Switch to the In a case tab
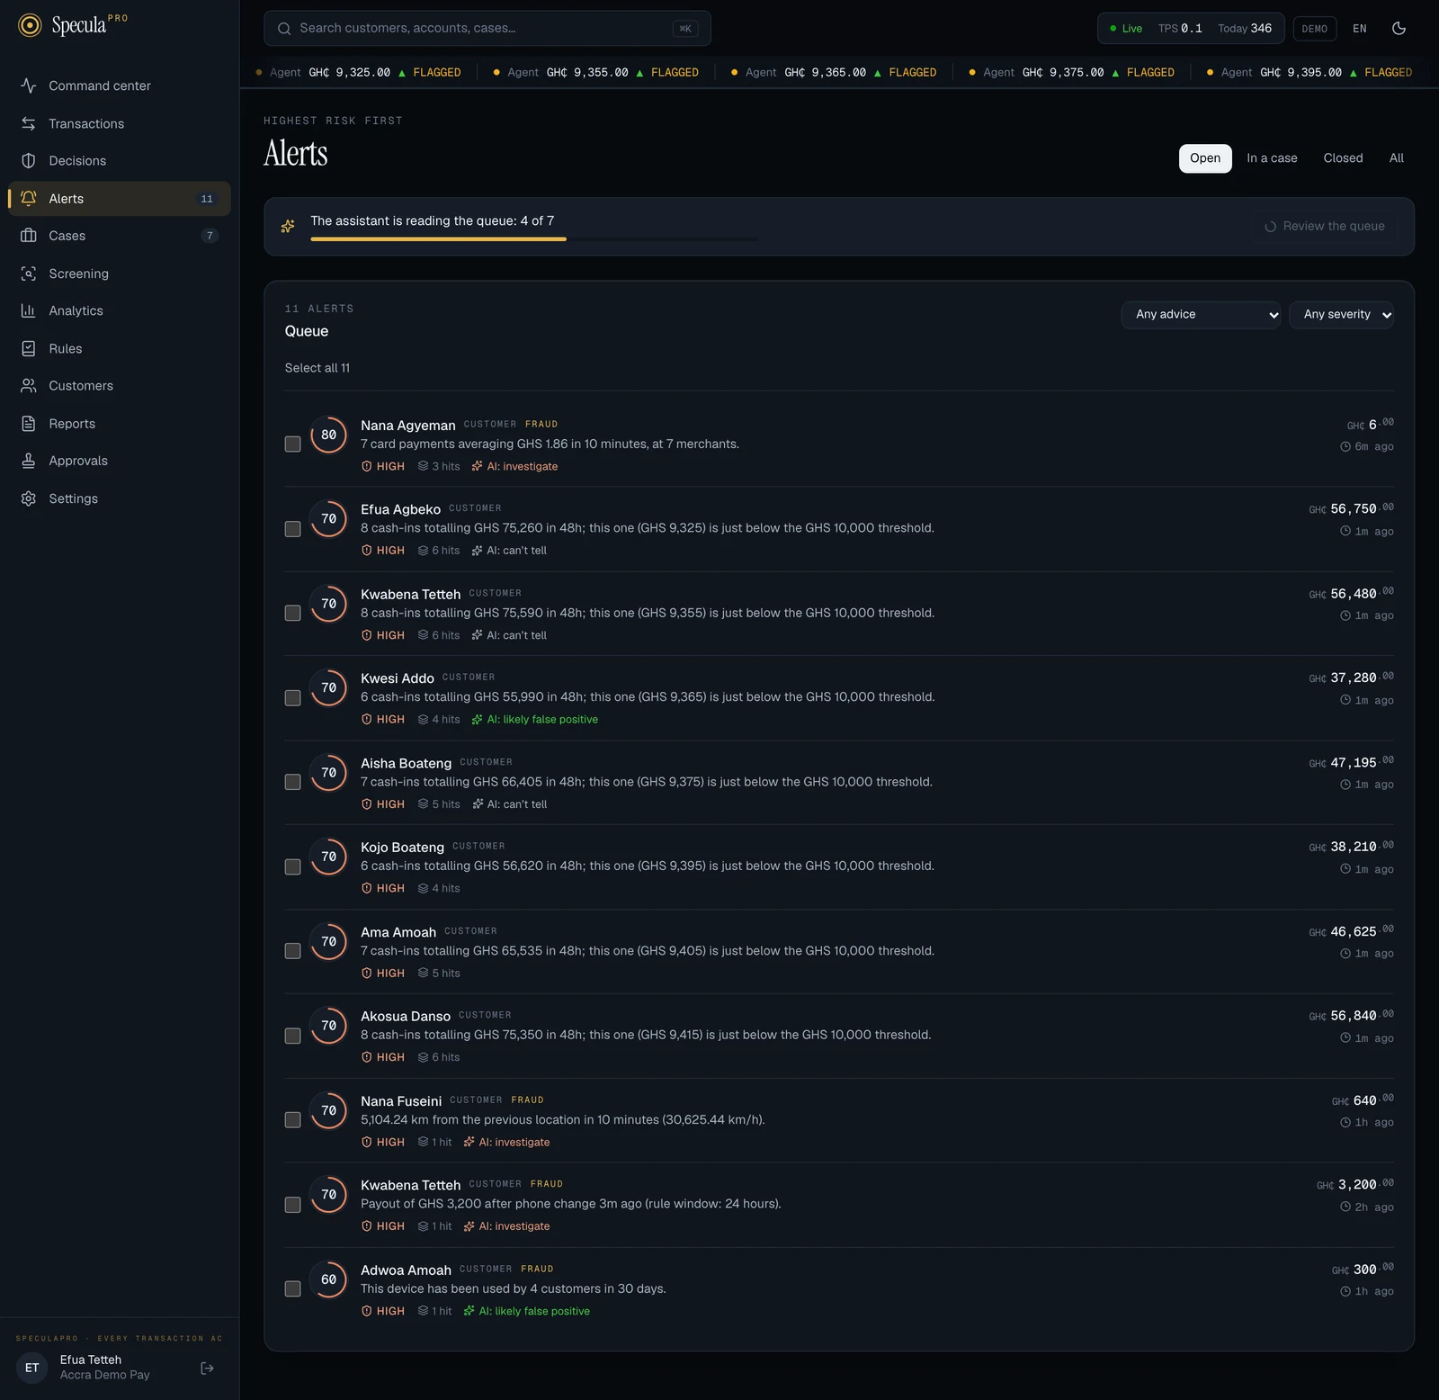Screen dimensions: 1439x1400 (x=1272, y=158)
